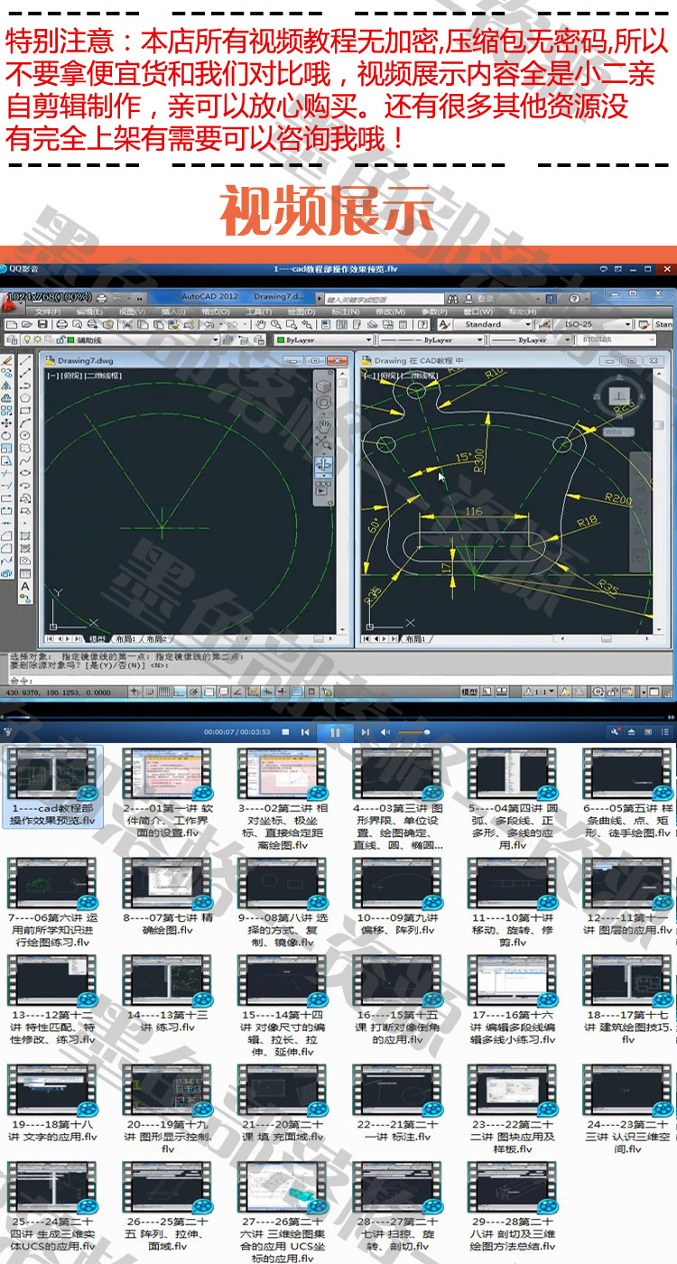Select the Rotate tool in Modify toolbar
This screenshot has width=677, height=1264.
pyautogui.click(x=7, y=435)
